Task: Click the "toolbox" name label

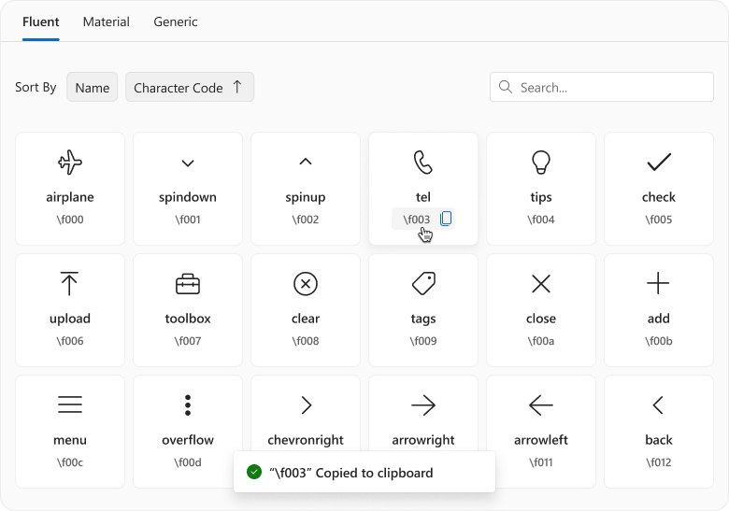Action: click(x=188, y=319)
